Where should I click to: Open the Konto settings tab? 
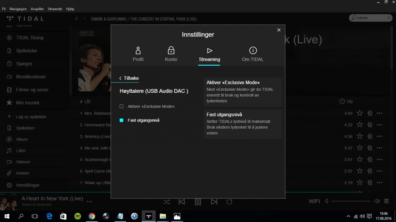click(x=171, y=54)
